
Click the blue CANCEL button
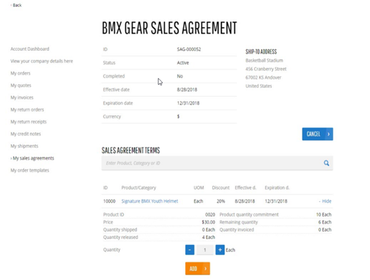(x=318, y=134)
